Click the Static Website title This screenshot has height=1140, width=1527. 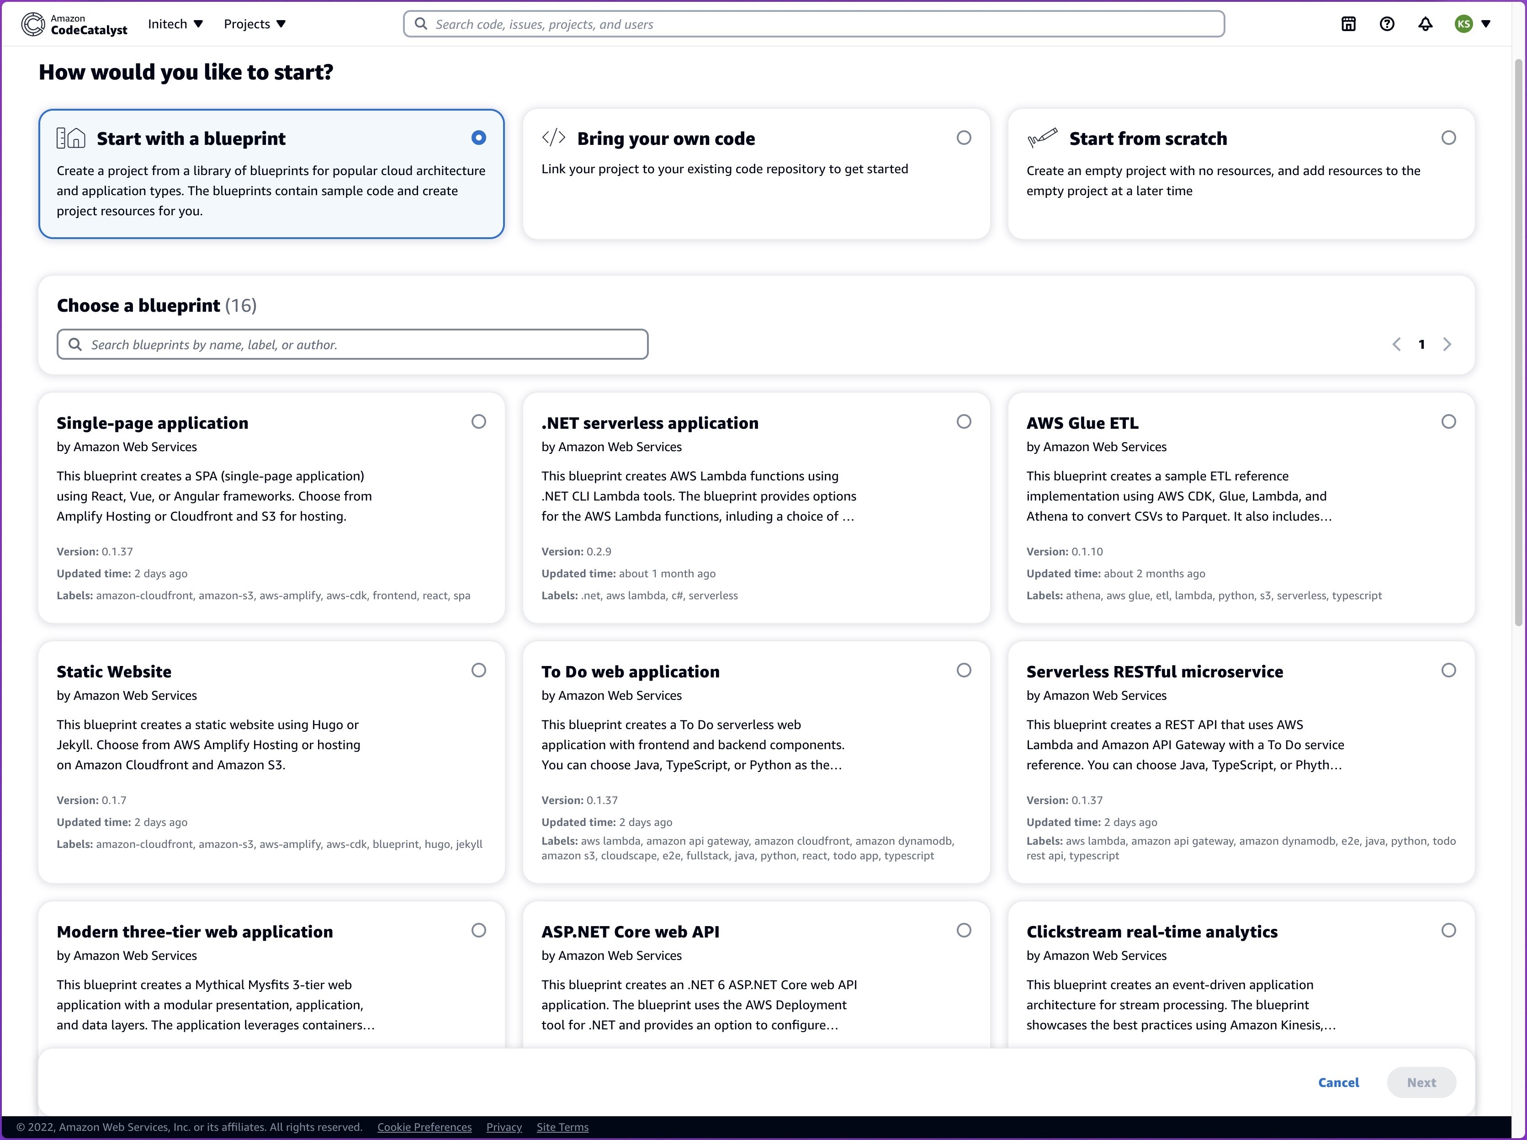(114, 671)
